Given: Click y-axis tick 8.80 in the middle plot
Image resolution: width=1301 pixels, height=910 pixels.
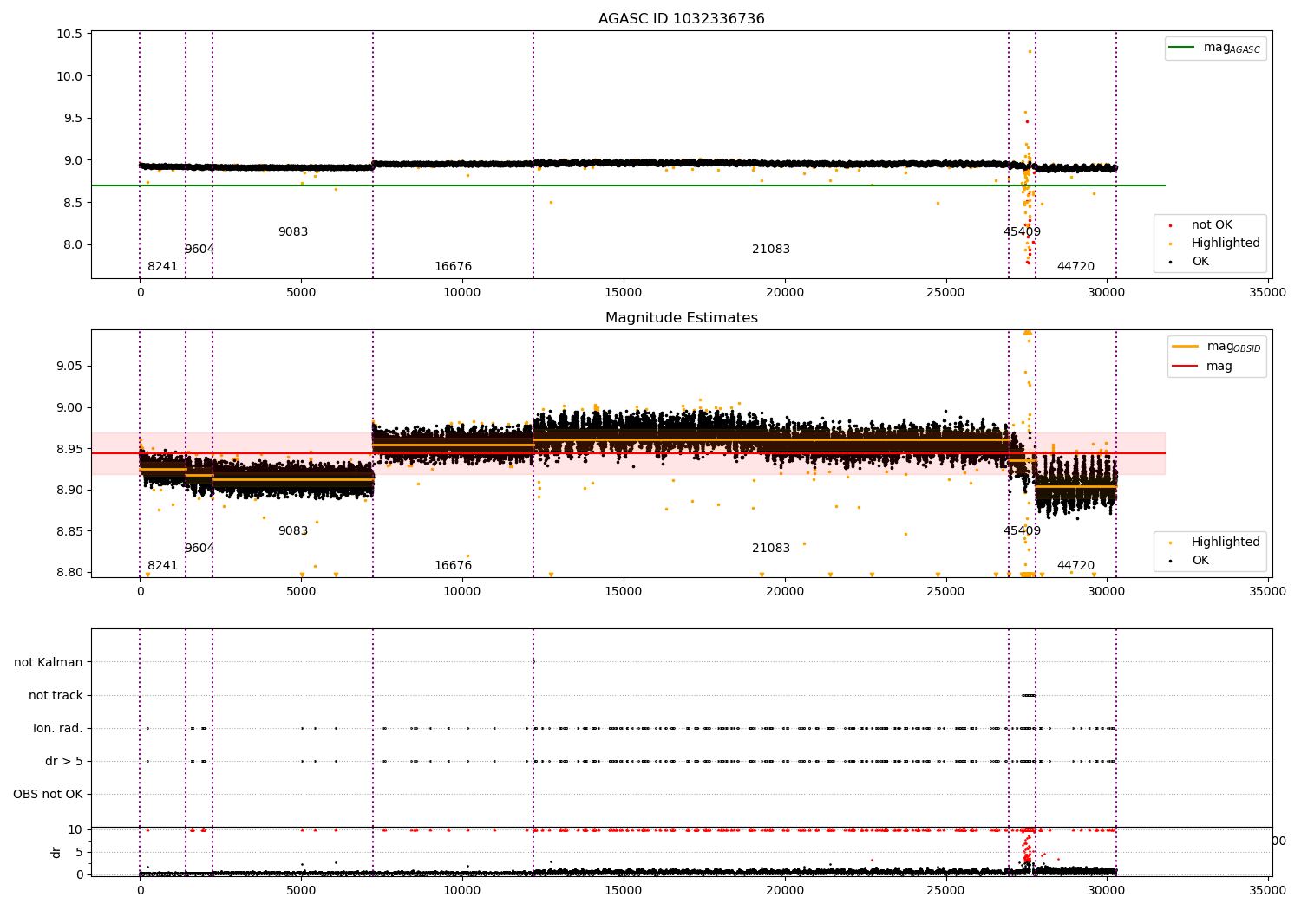Looking at the screenshot, I should (69, 573).
